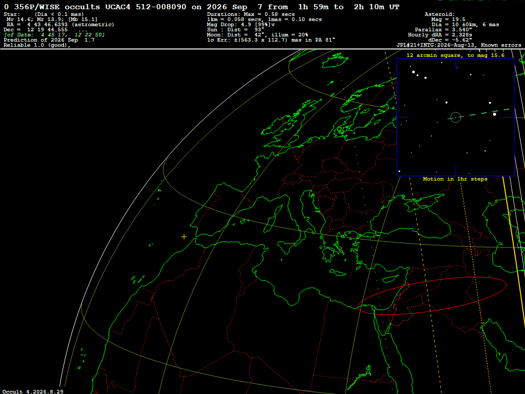
Task: Click the '12 arcmin square, to mag 15.6' caption
Action: (x=455, y=55)
